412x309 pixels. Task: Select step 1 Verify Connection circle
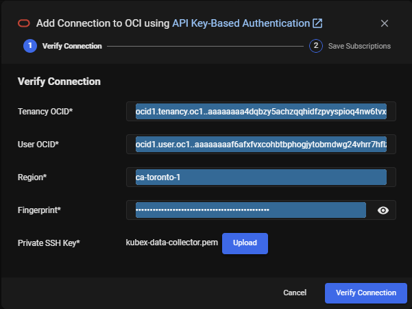[x=30, y=46]
